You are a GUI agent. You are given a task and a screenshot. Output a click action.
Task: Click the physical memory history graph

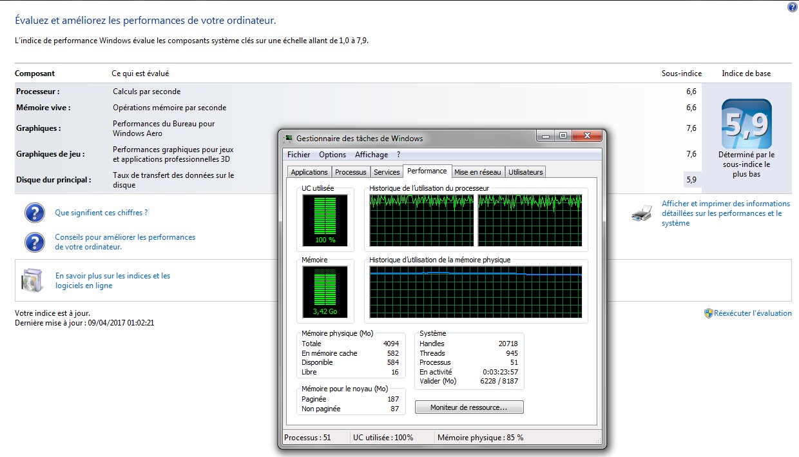coord(476,292)
